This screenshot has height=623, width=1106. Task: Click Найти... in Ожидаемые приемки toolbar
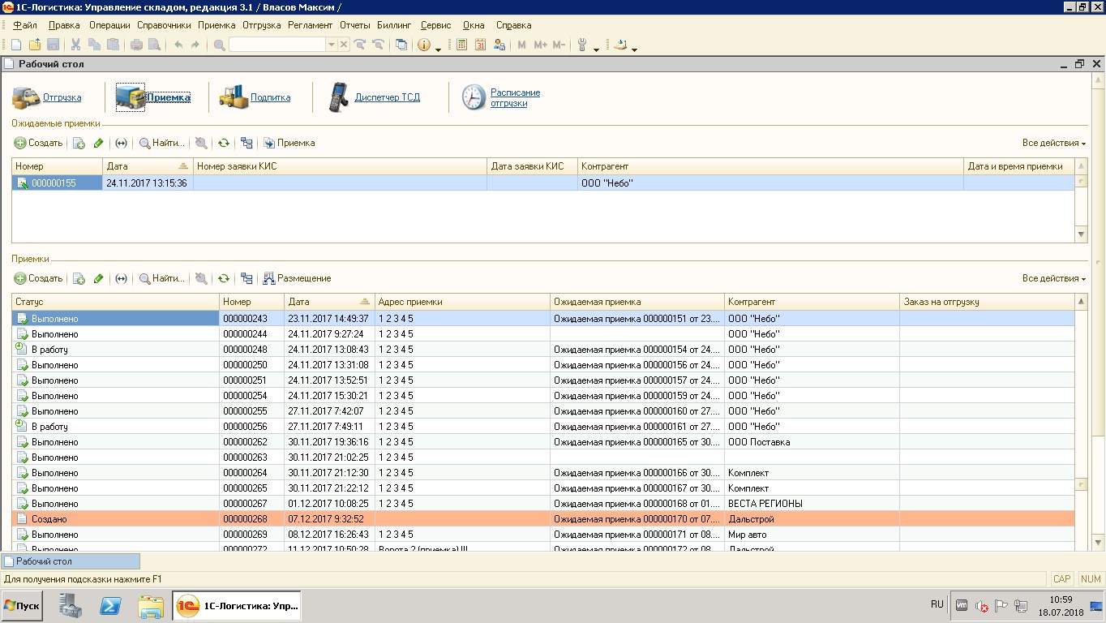pos(161,143)
